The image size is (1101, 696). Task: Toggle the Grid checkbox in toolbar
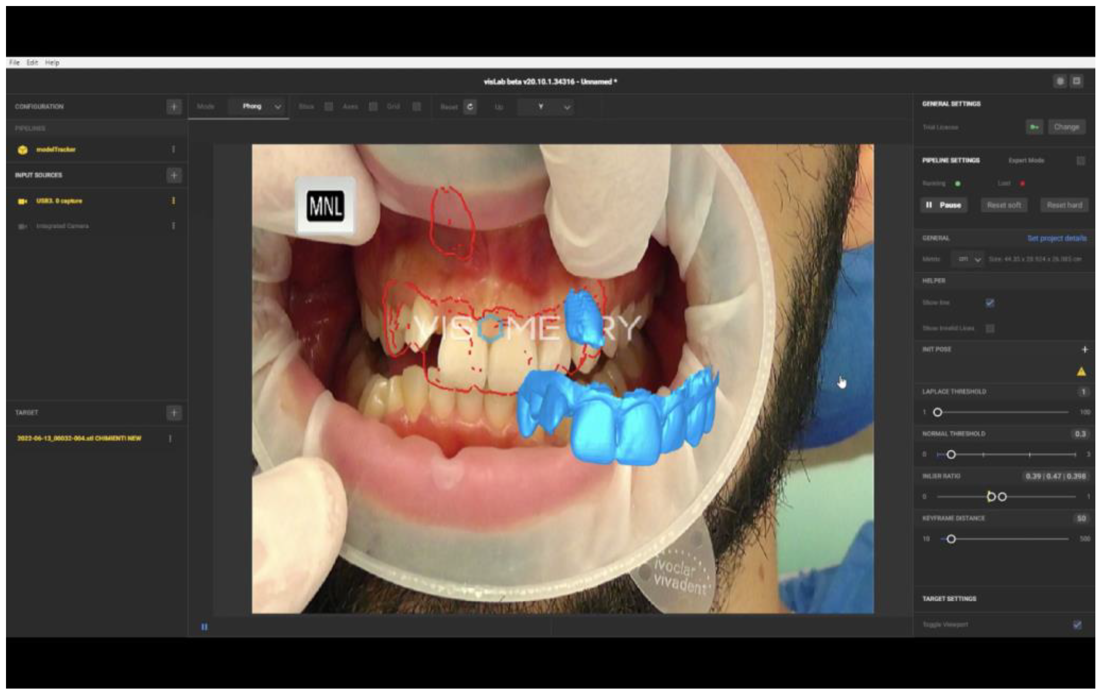click(417, 107)
